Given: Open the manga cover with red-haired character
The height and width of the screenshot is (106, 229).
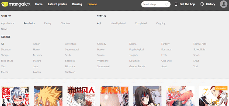Looking at the screenshot, I should point(180,96).
